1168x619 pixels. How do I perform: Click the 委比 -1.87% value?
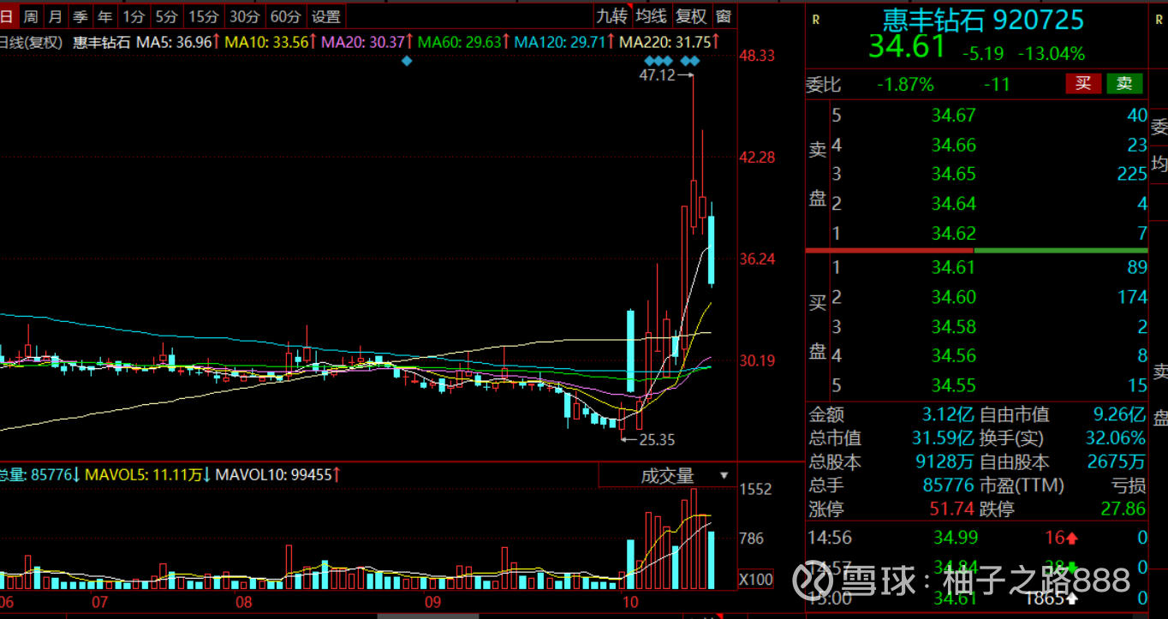point(905,84)
